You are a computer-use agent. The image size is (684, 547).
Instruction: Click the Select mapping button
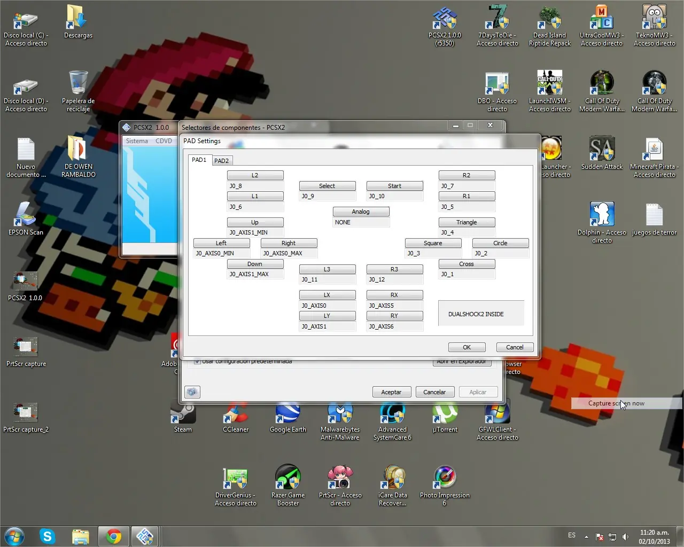(x=328, y=186)
